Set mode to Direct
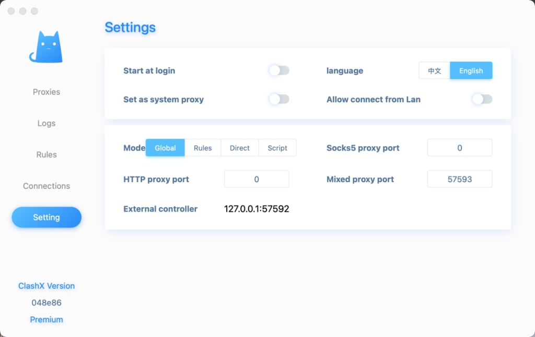The width and height of the screenshot is (535, 337). point(240,148)
